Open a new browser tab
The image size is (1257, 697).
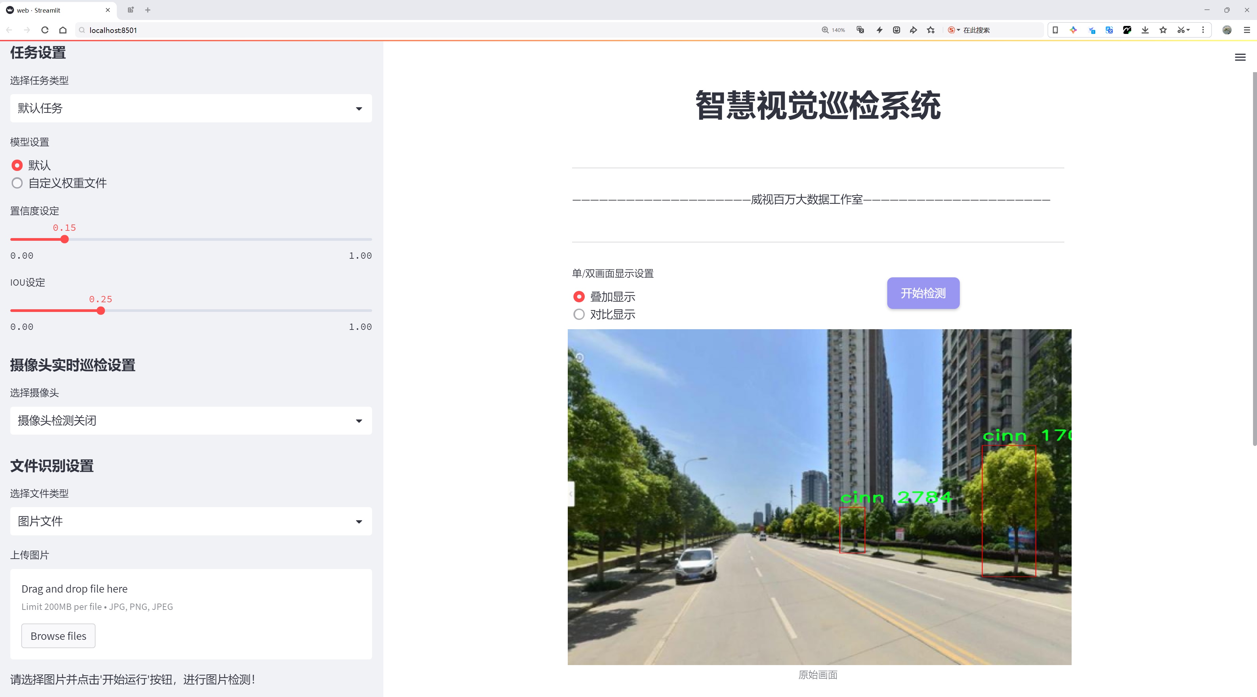click(x=148, y=10)
